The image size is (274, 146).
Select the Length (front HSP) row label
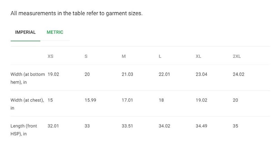[x=24, y=130]
